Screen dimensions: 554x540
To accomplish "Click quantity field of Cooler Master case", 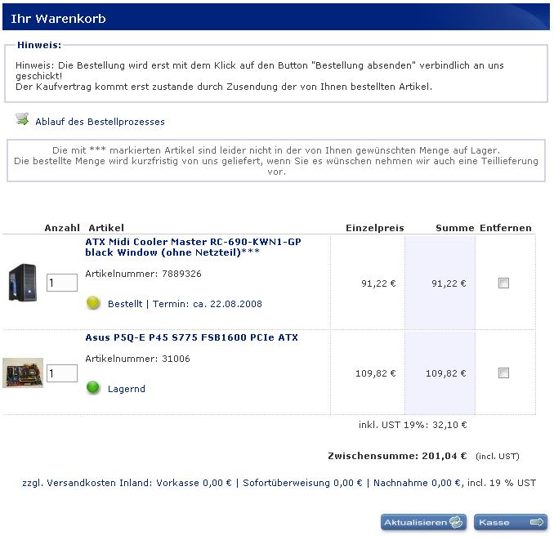I will click(61, 283).
